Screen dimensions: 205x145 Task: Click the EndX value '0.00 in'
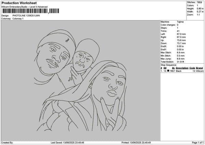click(x=180, y=47)
